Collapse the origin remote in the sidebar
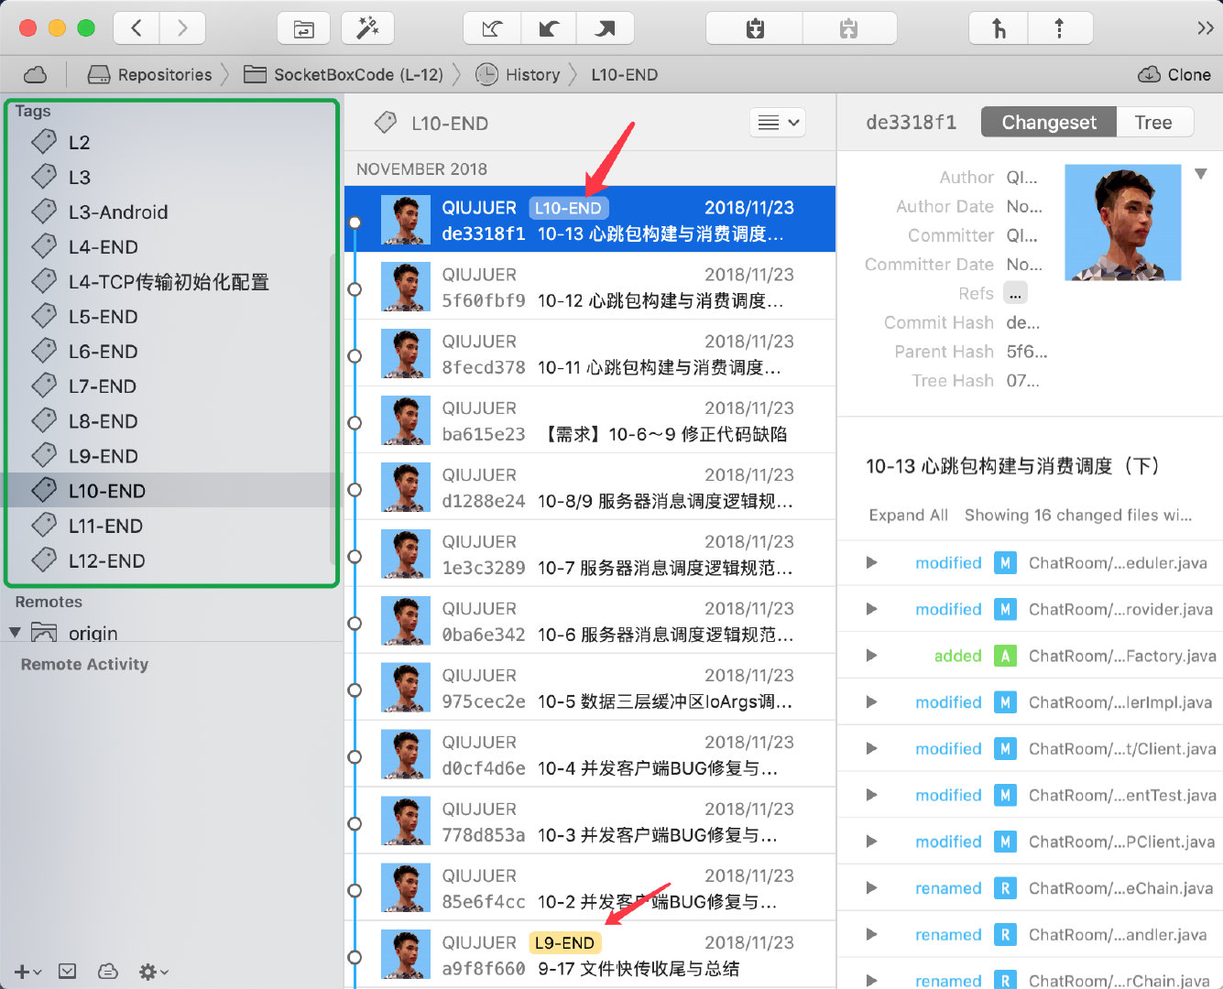Image resolution: width=1223 pixels, height=989 pixels. point(15,632)
